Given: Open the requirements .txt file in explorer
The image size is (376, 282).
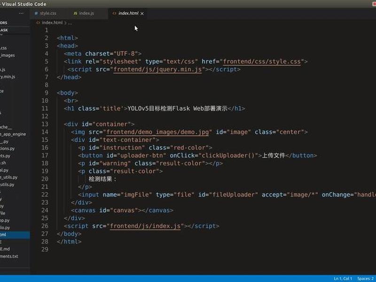Looking at the screenshot, I should tap(9, 256).
